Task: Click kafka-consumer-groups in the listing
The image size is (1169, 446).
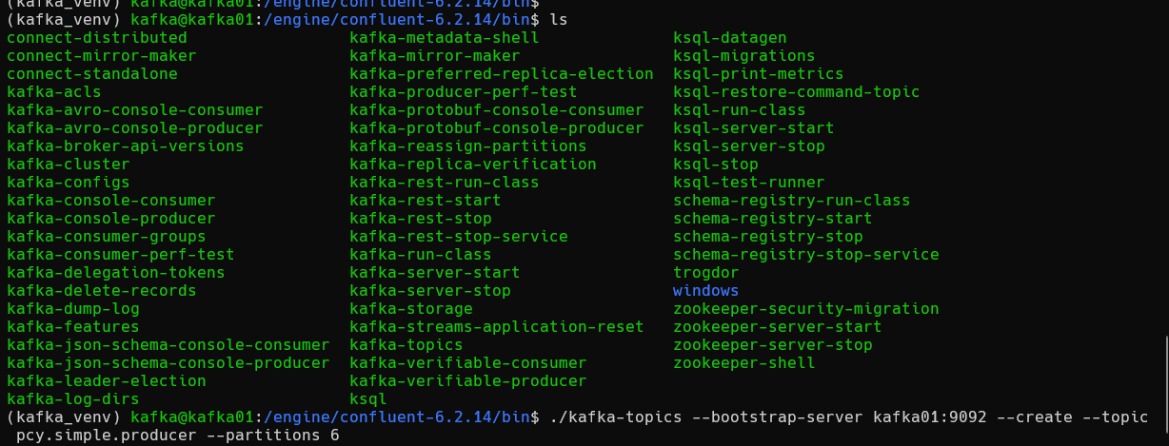Action: (106, 237)
